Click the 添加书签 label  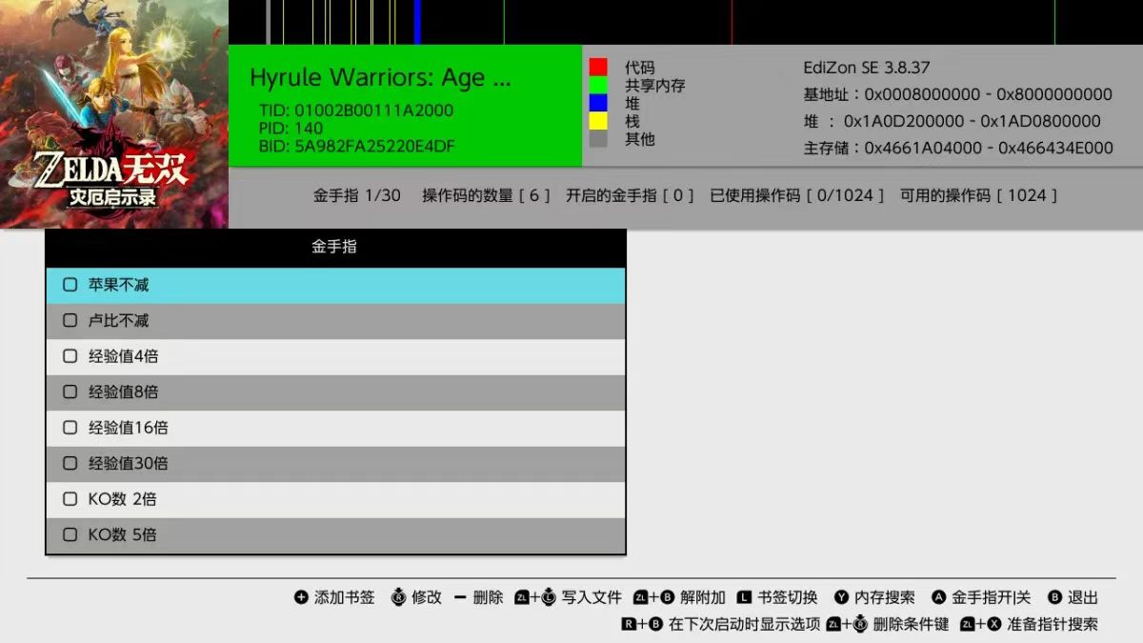click(345, 597)
